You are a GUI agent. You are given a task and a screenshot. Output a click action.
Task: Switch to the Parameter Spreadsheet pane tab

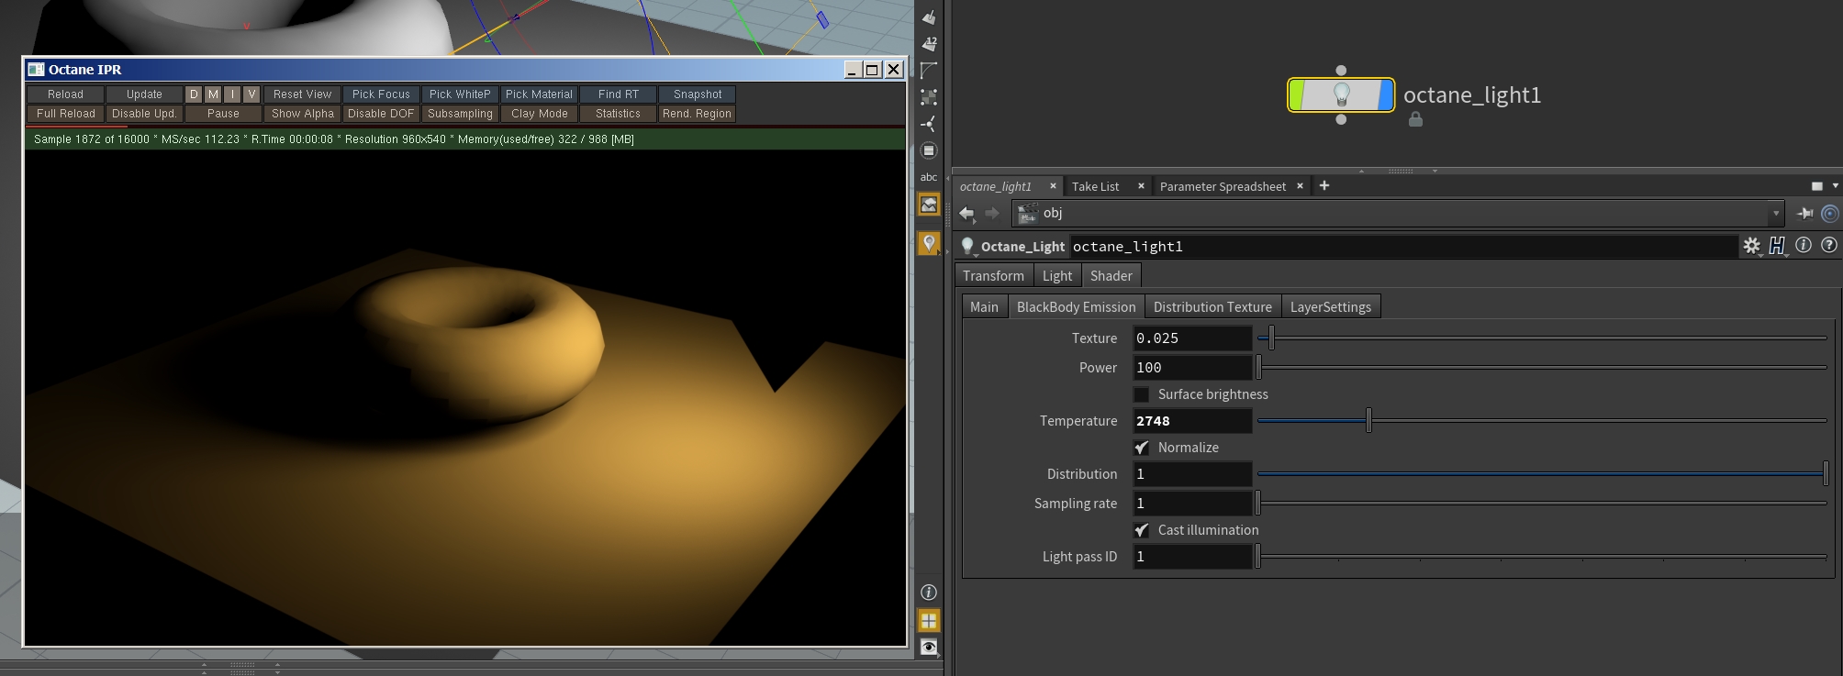point(1223,186)
